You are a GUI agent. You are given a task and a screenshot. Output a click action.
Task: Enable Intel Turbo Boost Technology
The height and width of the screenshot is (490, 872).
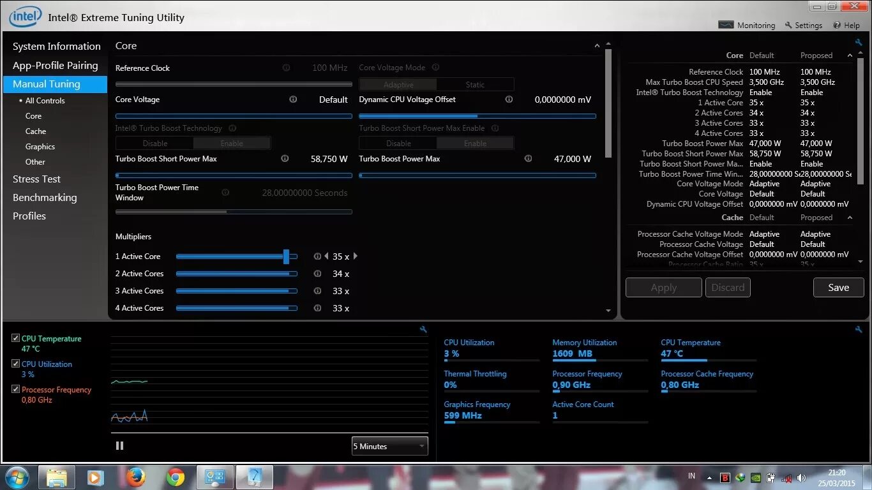point(232,144)
